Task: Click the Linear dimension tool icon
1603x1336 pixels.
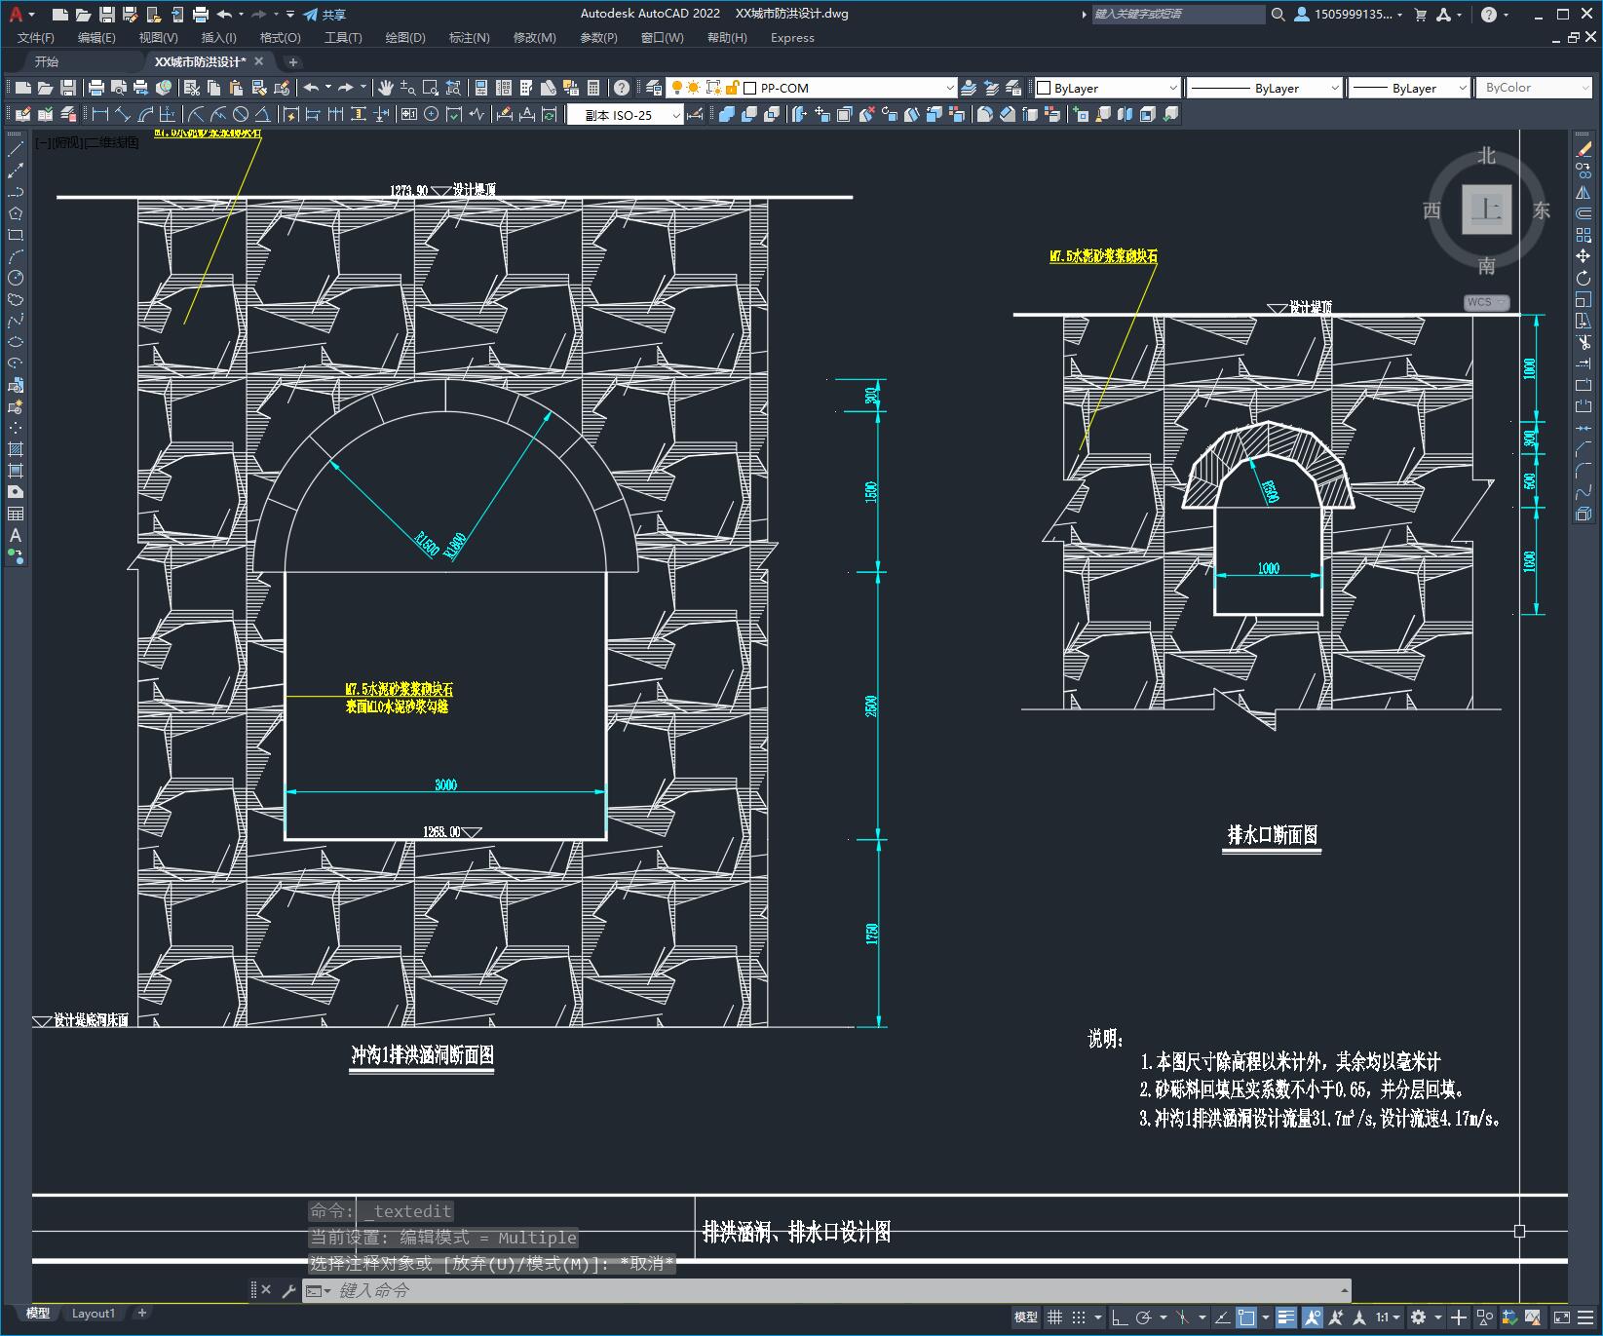Action: [100, 114]
